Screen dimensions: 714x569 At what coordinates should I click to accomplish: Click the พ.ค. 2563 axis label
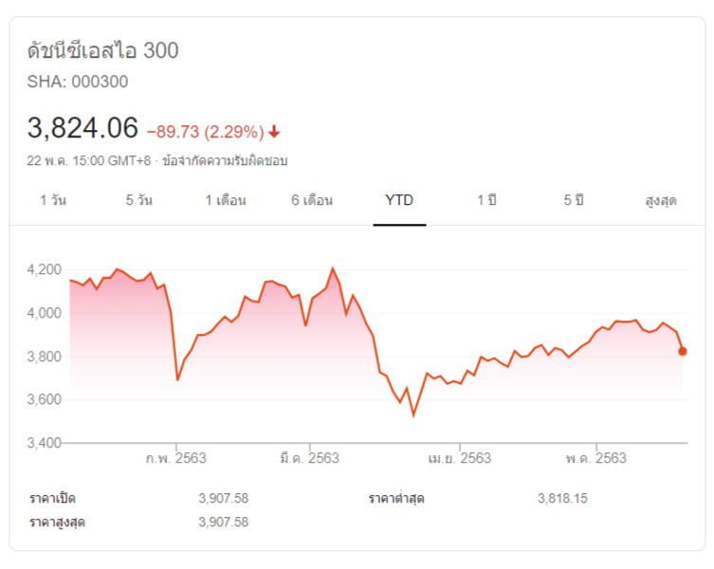[596, 458]
